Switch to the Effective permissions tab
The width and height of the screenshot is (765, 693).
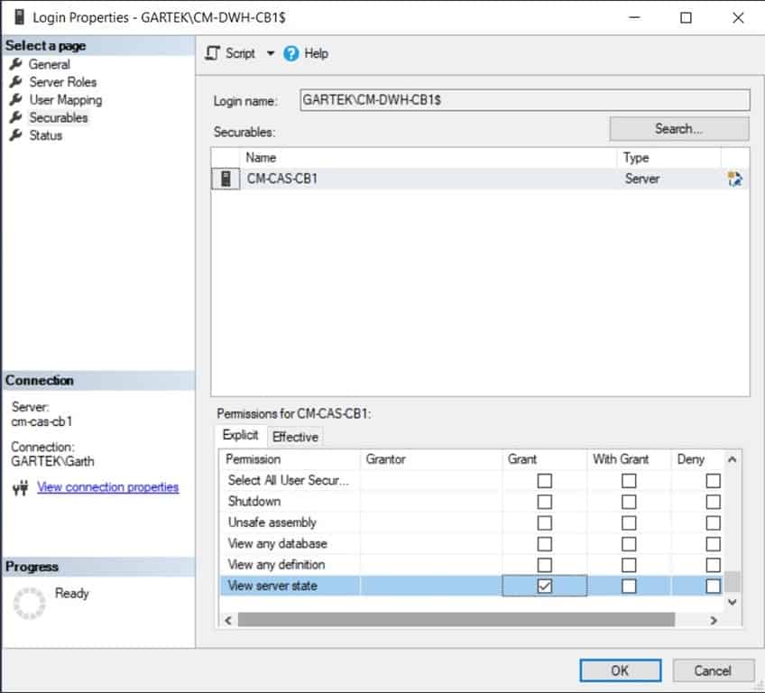pyautogui.click(x=295, y=437)
